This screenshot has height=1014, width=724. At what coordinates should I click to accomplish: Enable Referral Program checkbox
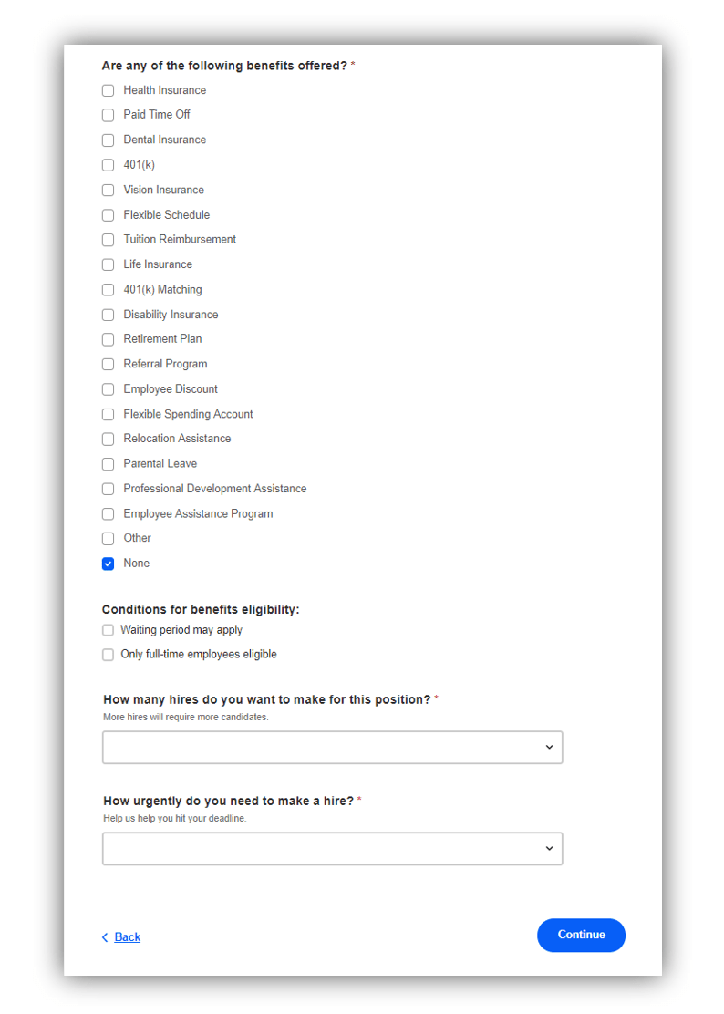[108, 364]
